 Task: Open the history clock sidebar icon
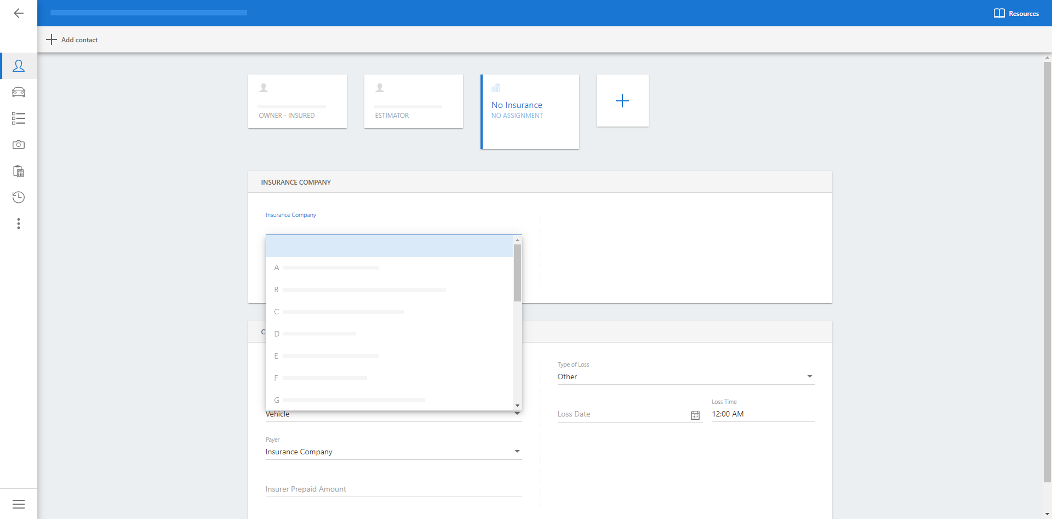coord(18,197)
